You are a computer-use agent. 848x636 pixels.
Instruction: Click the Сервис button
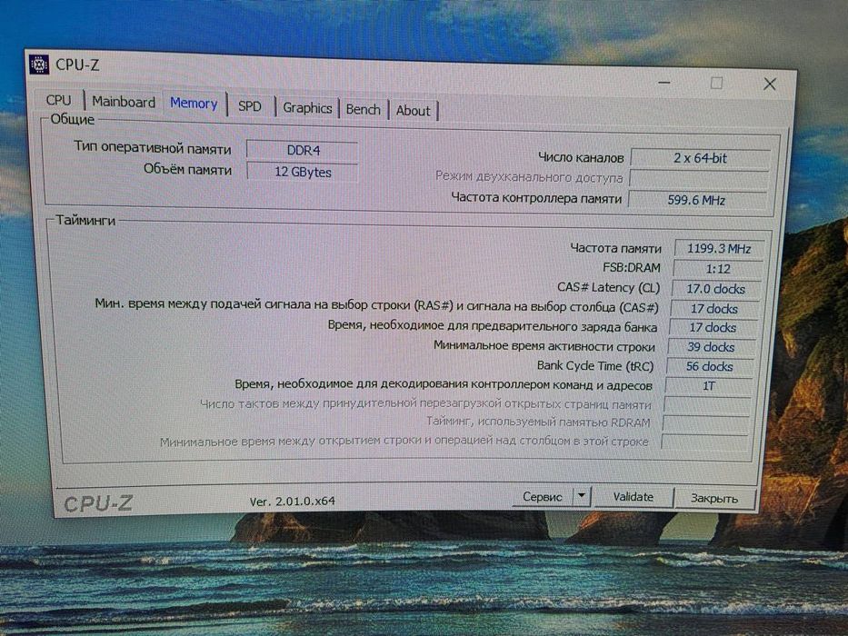click(x=543, y=496)
